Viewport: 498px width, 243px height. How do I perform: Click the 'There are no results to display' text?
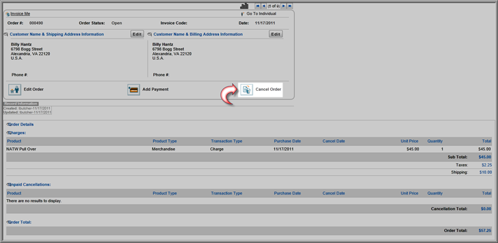tap(34, 201)
